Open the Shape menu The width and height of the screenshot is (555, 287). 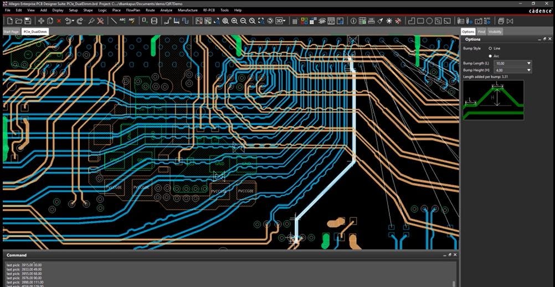[x=88, y=11]
